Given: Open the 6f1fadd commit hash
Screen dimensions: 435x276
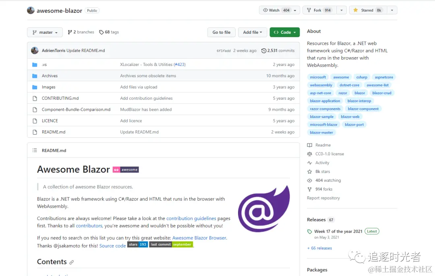Looking at the screenshot, I should click(224, 51).
